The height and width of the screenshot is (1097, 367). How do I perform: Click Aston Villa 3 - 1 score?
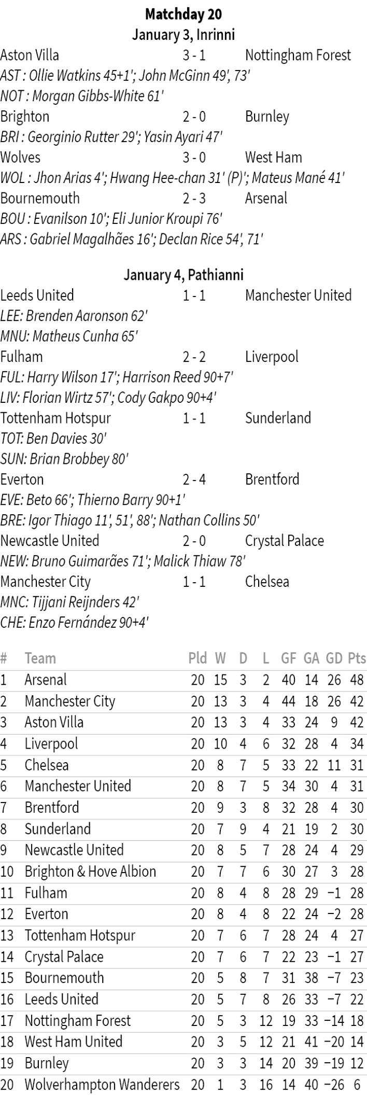tap(194, 55)
